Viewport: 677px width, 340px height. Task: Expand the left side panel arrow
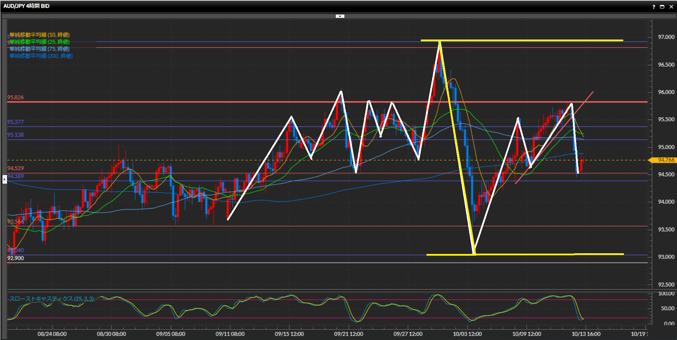(x=4, y=179)
